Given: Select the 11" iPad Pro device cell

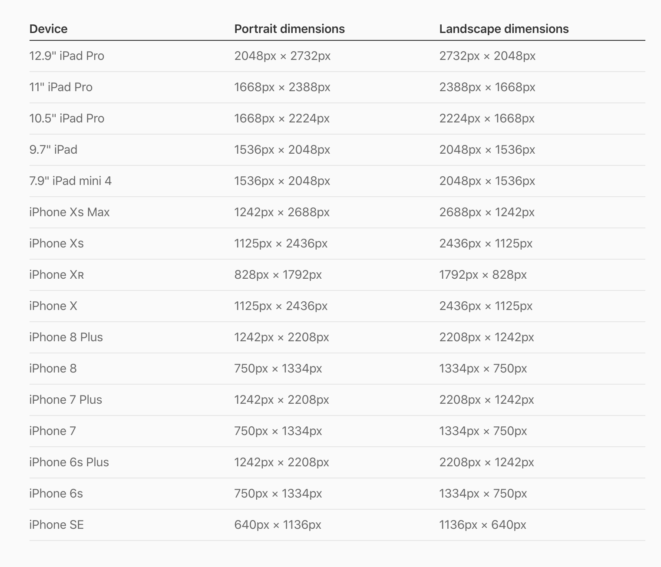Looking at the screenshot, I should (61, 87).
